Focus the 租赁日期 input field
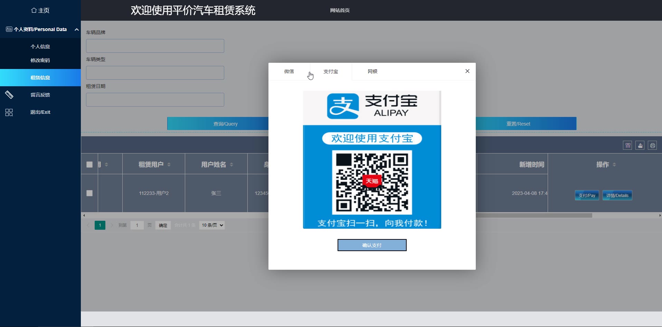The image size is (662, 327). pyautogui.click(x=155, y=100)
